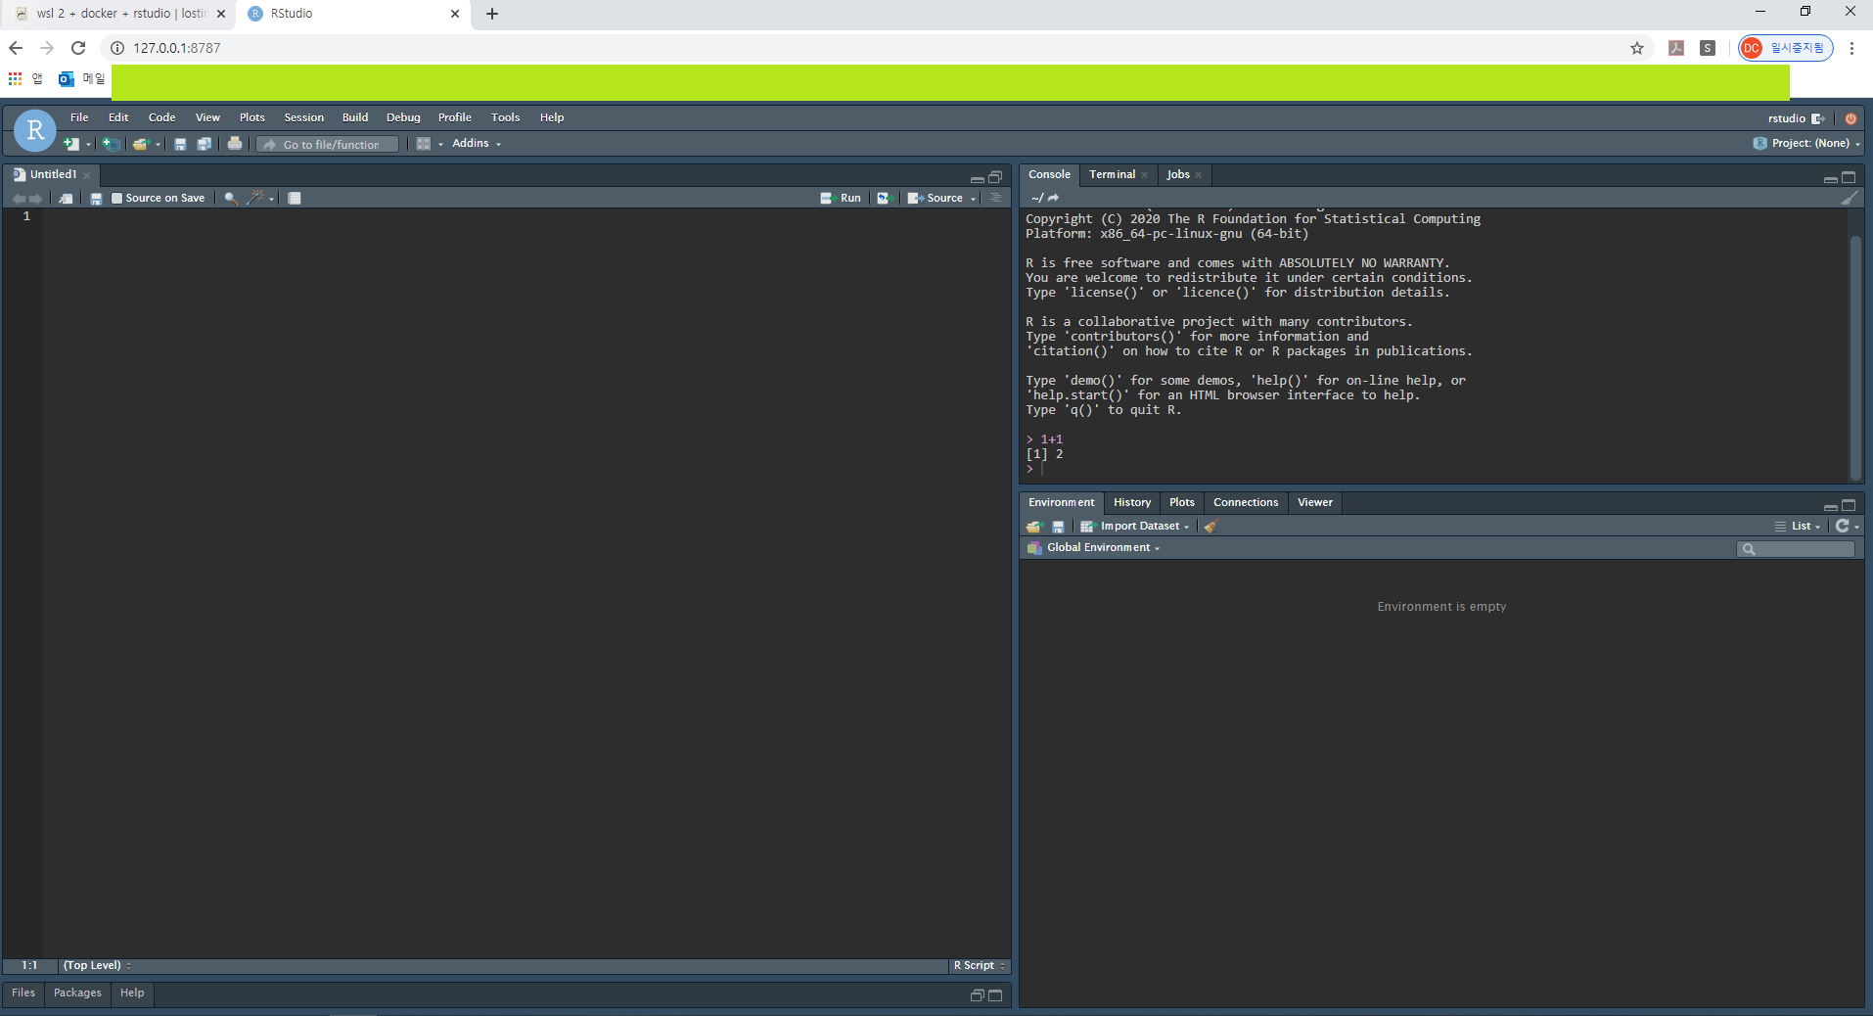Switch to wsl 2 docker rstudio browser tab
This screenshot has width=1873, height=1016.
pos(119,14)
